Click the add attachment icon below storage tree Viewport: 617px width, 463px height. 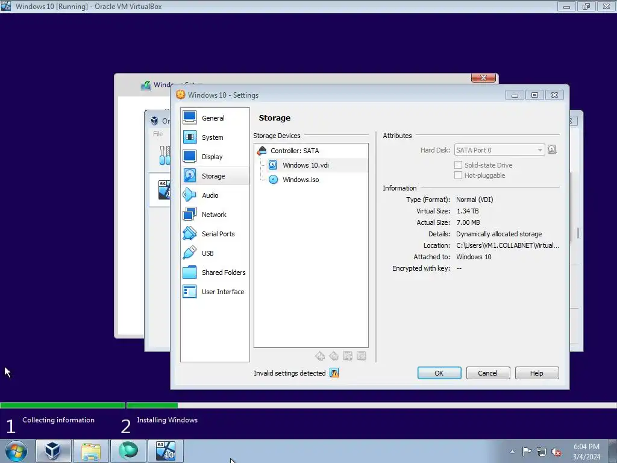[348, 356]
